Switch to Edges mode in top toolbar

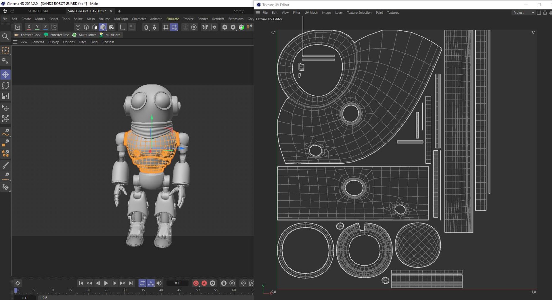tap(86, 27)
